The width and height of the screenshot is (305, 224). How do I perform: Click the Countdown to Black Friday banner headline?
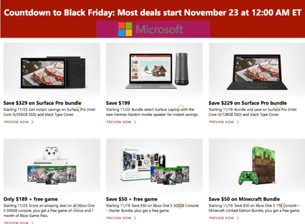[152, 13]
